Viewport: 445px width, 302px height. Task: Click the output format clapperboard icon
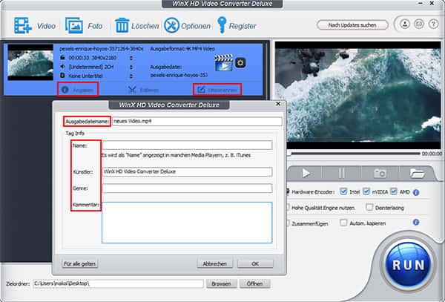pyautogui.click(x=224, y=63)
